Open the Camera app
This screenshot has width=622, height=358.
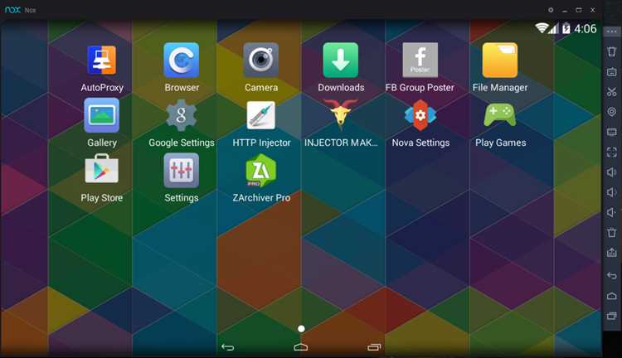(260, 60)
